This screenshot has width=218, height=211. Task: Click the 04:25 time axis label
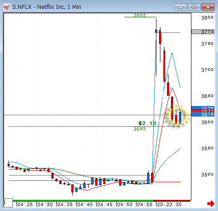pos(25,204)
